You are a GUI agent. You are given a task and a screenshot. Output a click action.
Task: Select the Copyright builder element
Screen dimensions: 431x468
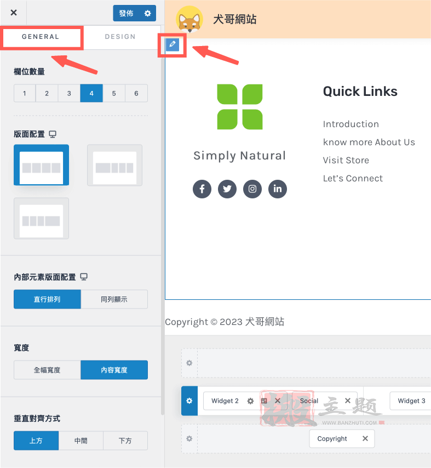332,439
